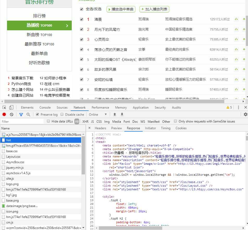This screenshot has height=230, width=248.
Task: Click the export HAR download icon
Action: point(122,114)
